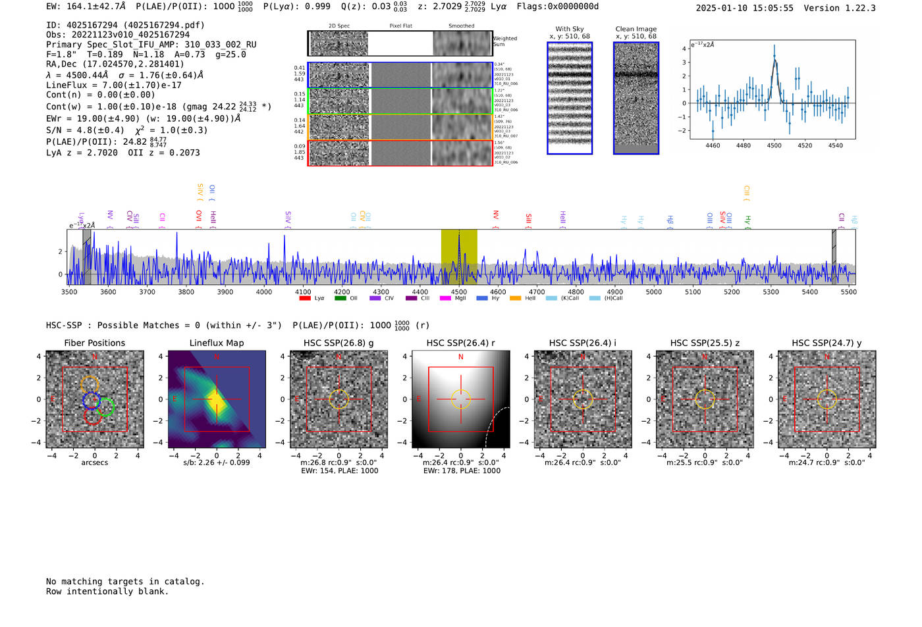Click the orange CIII marker near 5250
This screenshot has height=627, width=922.
click(x=747, y=192)
